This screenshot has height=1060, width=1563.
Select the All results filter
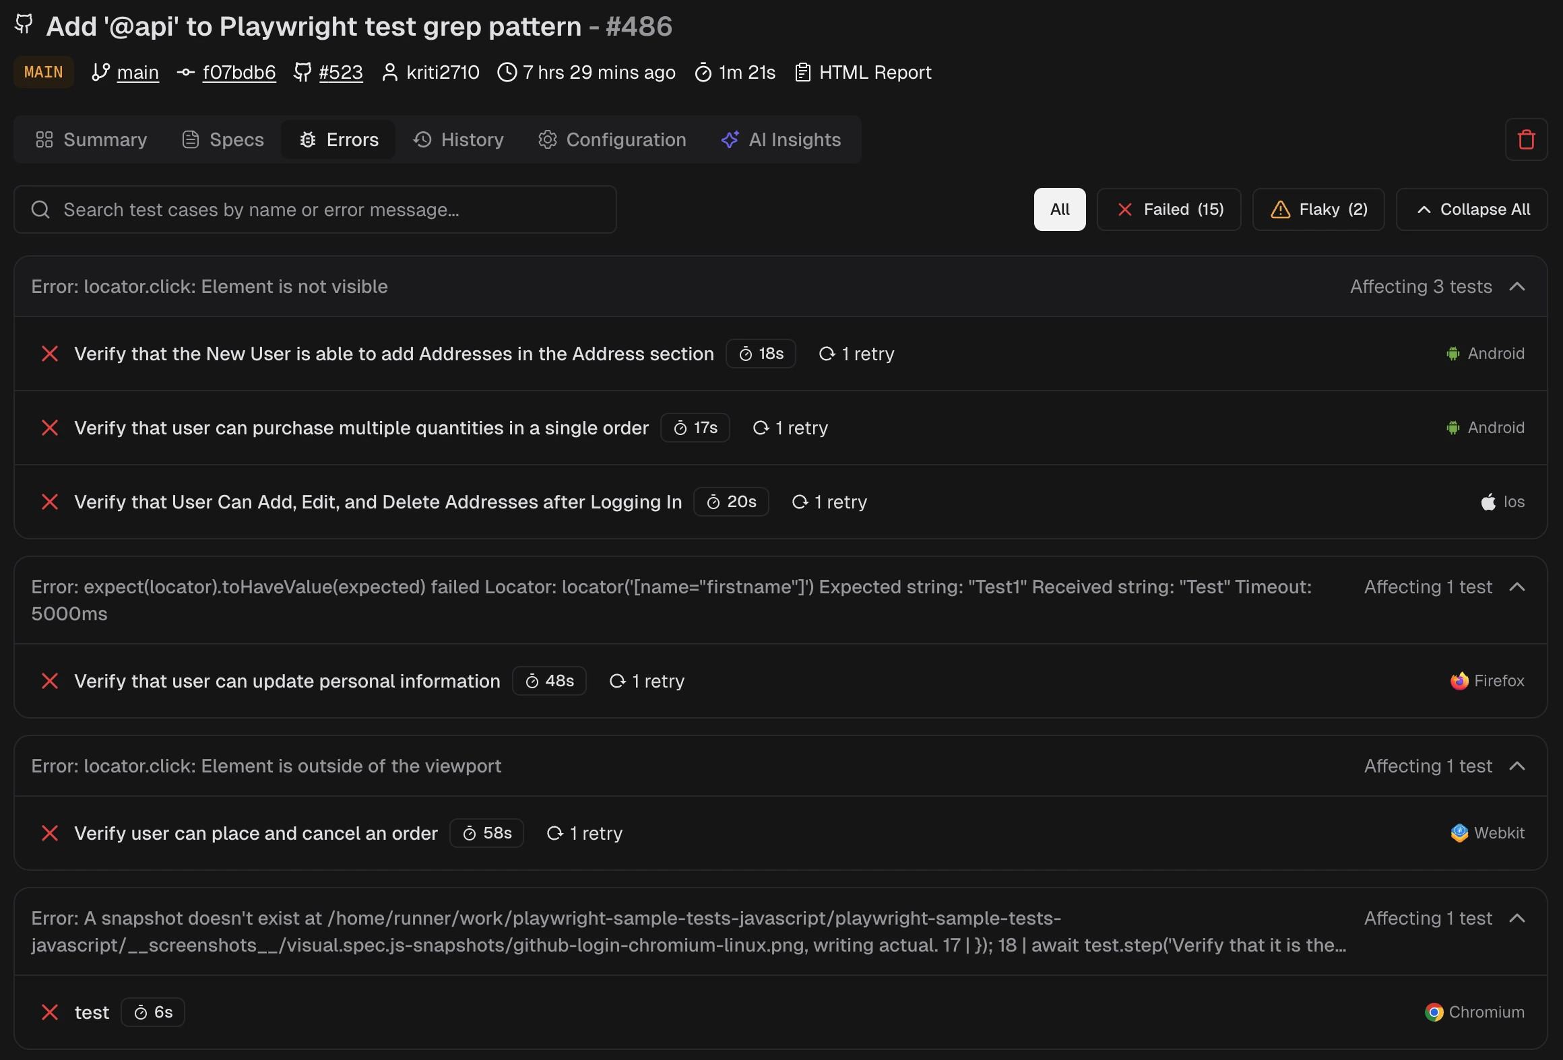point(1059,209)
